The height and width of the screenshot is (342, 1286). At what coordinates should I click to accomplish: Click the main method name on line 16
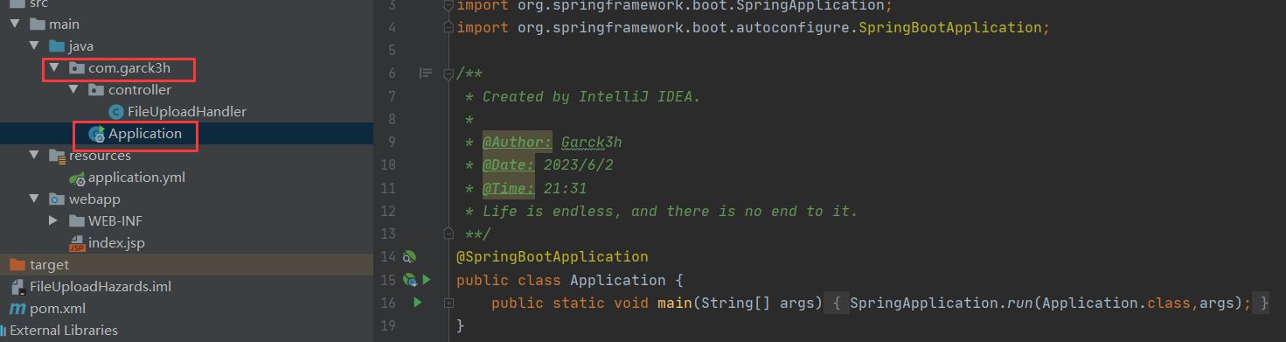click(675, 303)
